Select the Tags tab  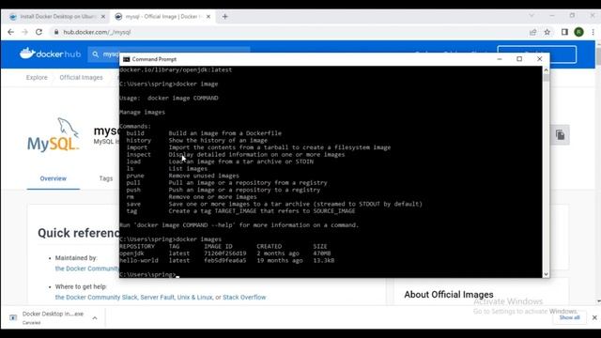click(106, 178)
